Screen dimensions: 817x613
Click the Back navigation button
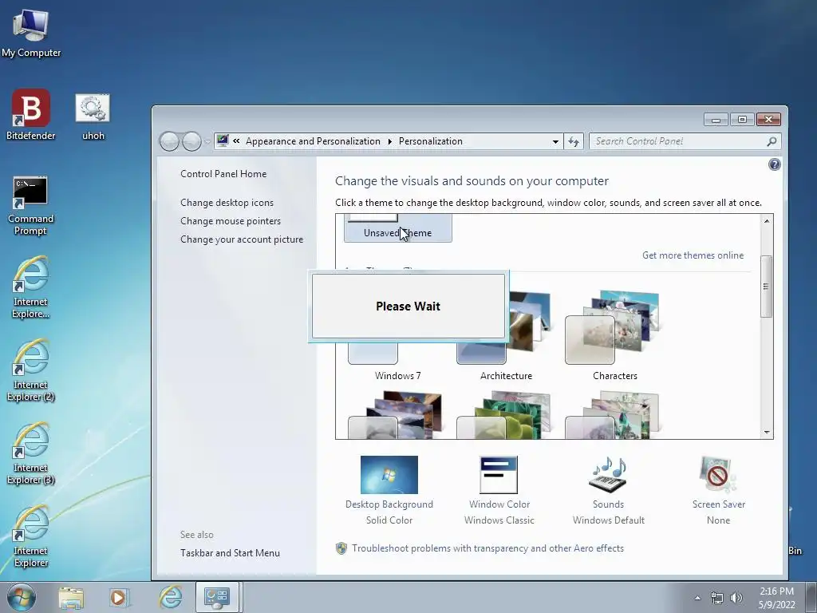[169, 141]
